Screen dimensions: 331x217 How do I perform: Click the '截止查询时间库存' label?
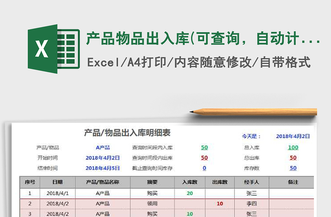click(152, 168)
